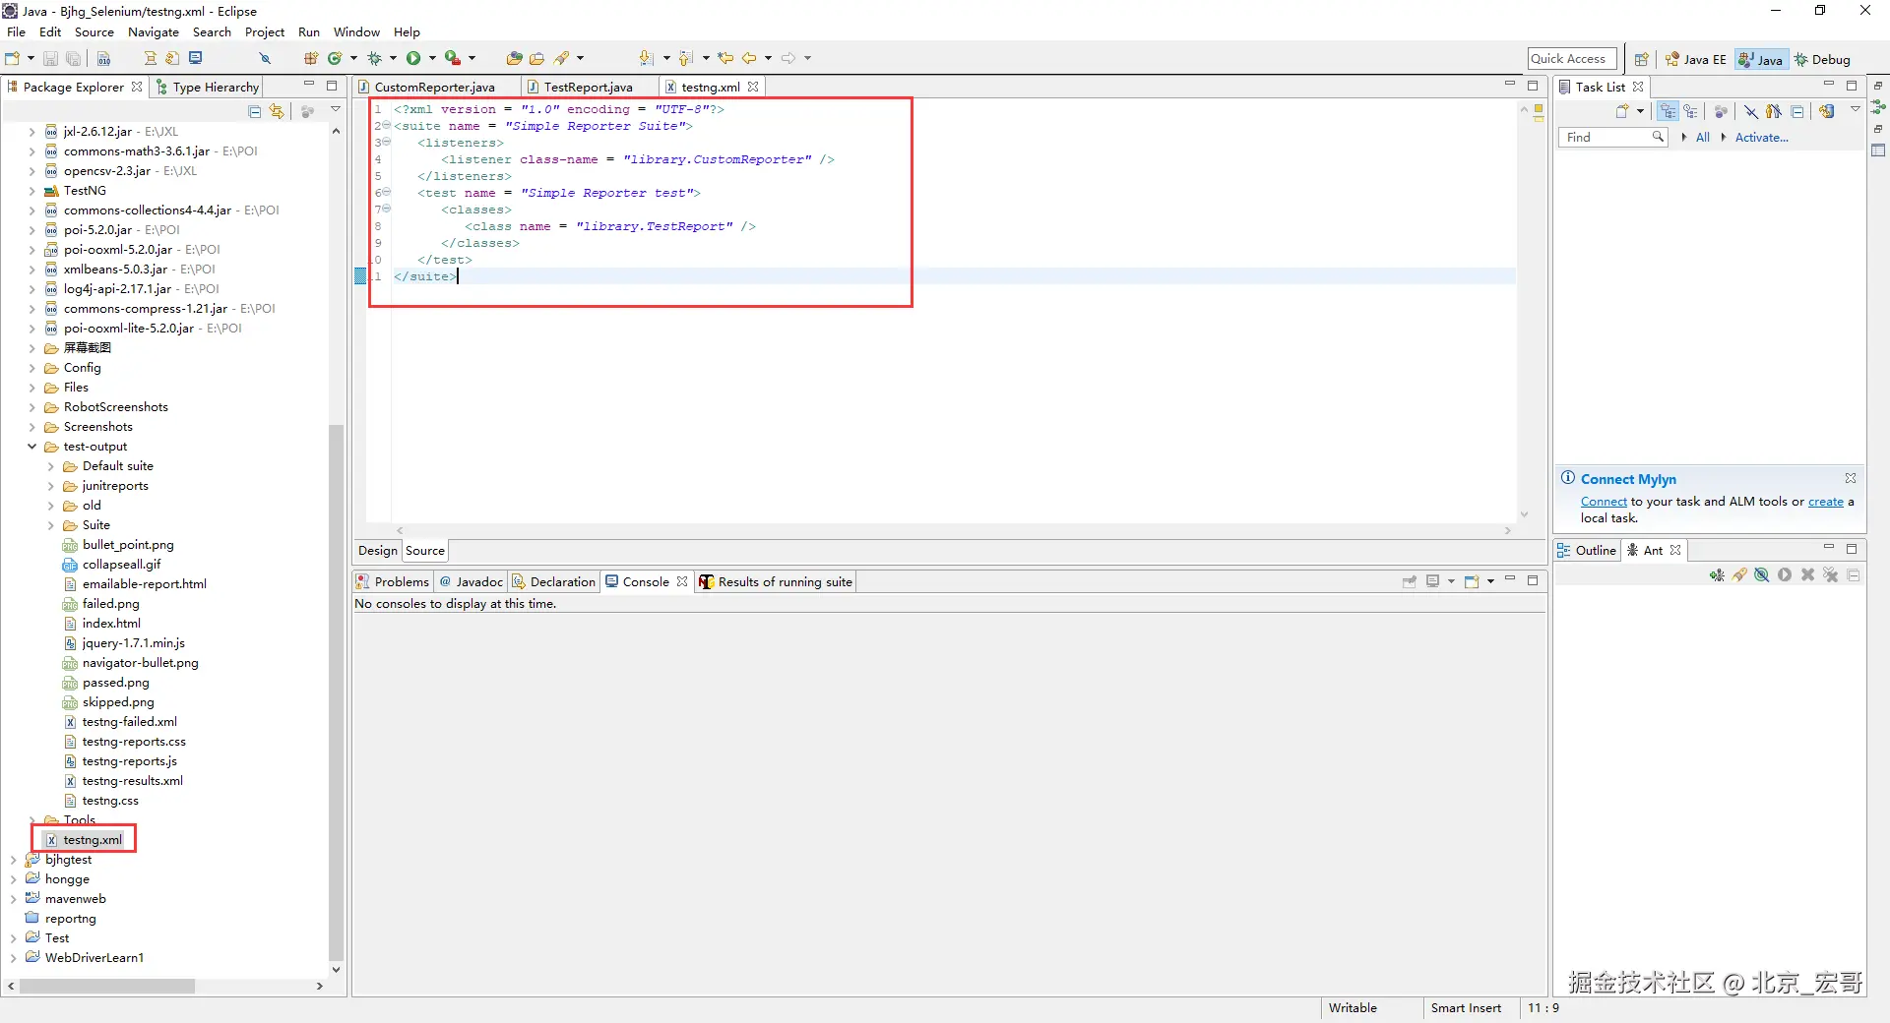Click the New Java Package icon
This screenshot has height=1023, width=1890.
(x=311, y=58)
